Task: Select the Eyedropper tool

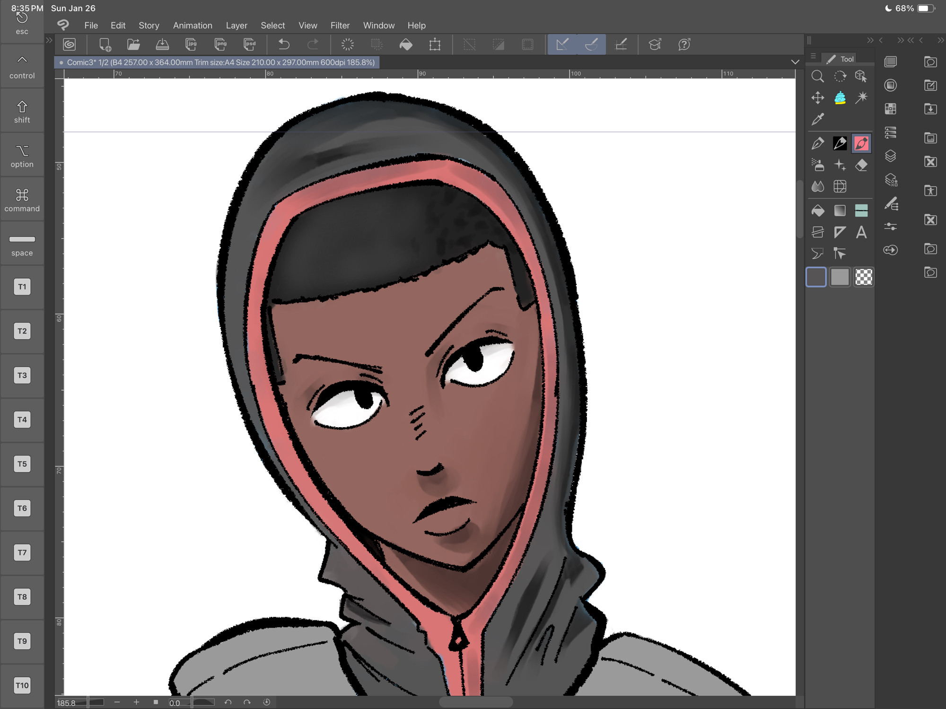Action: (817, 119)
